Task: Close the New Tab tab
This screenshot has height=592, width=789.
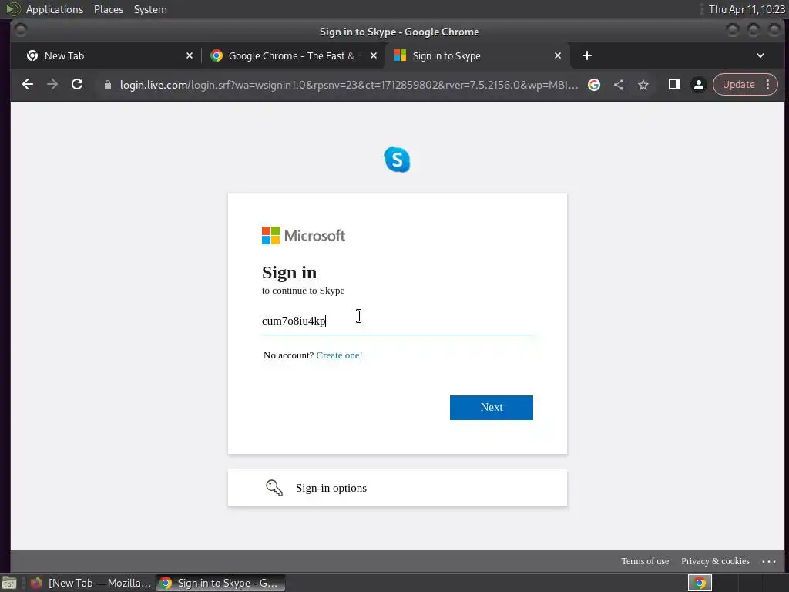Action: point(190,55)
